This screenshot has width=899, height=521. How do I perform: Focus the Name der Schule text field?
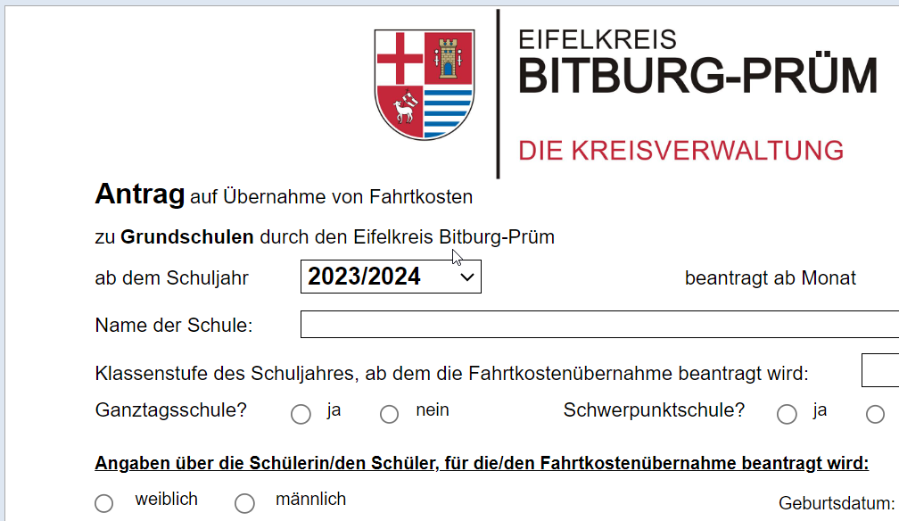point(598,325)
